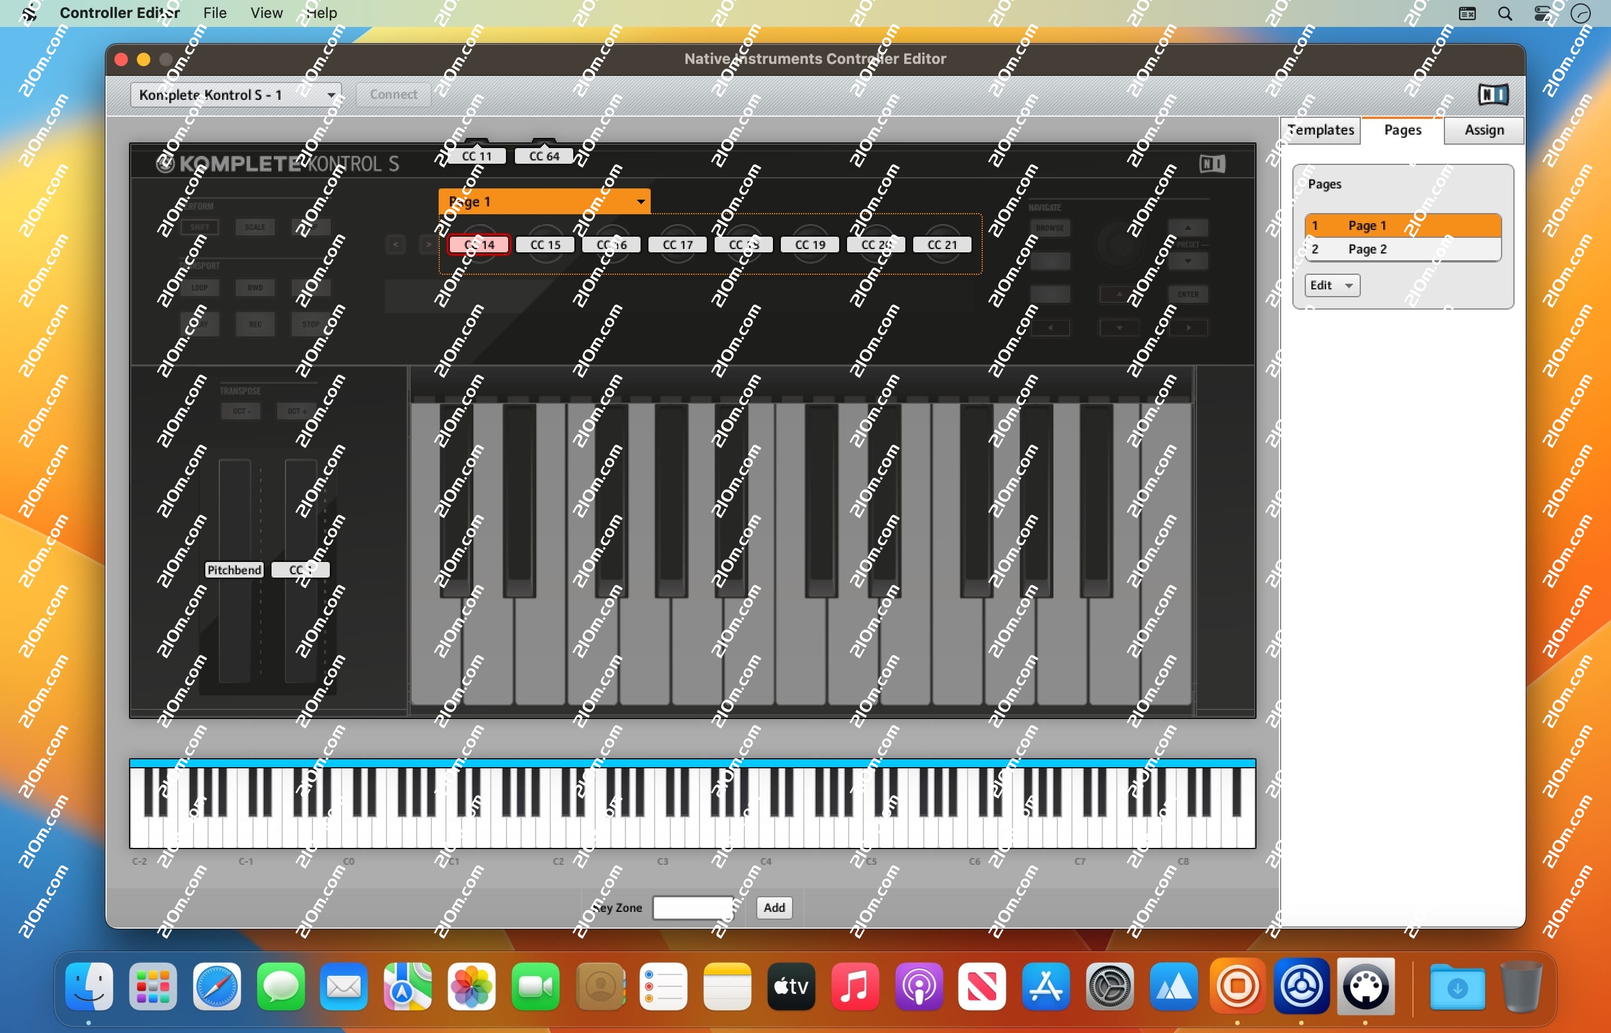Click the Add key zone button

(774, 907)
